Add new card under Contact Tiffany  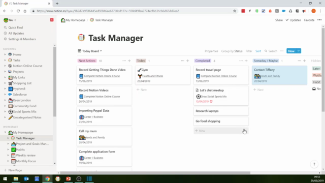point(258,89)
